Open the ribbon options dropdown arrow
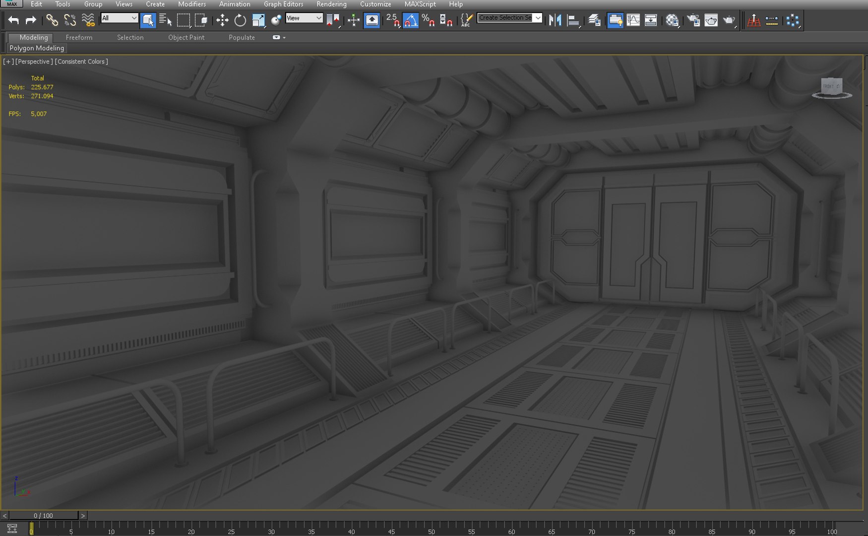The height and width of the screenshot is (536, 868). [x=284, y=38]
